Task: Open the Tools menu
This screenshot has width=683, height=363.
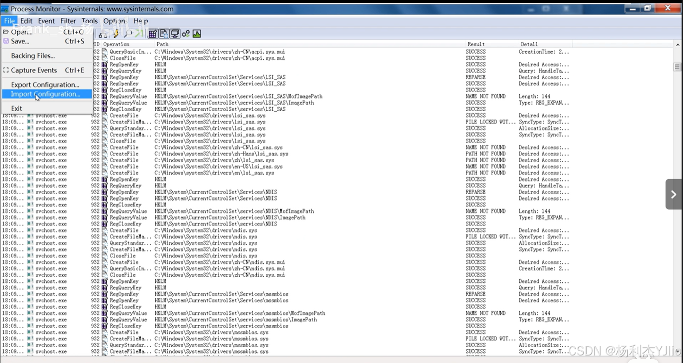Action: pyautogui.click(x=90, y=21)
